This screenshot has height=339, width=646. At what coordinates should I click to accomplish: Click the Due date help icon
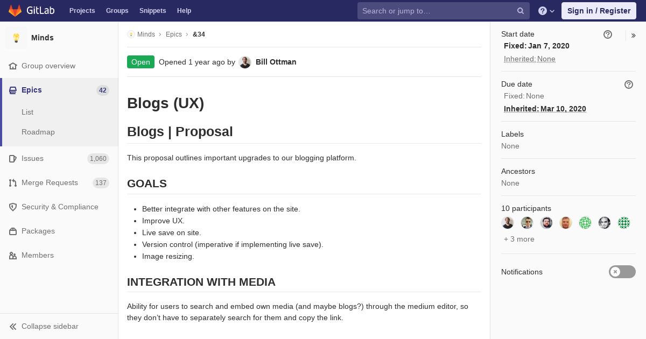click(629, 84)
